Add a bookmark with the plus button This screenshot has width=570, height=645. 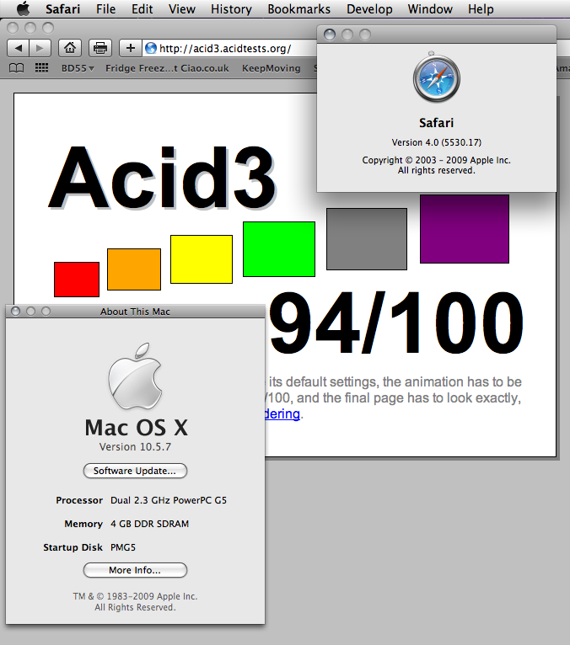click(131, 48)
